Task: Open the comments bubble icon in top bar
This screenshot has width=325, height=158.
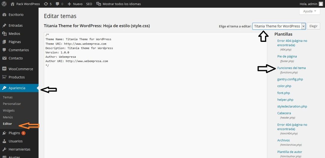Action: pyautogui.click(x=57, y=4)
